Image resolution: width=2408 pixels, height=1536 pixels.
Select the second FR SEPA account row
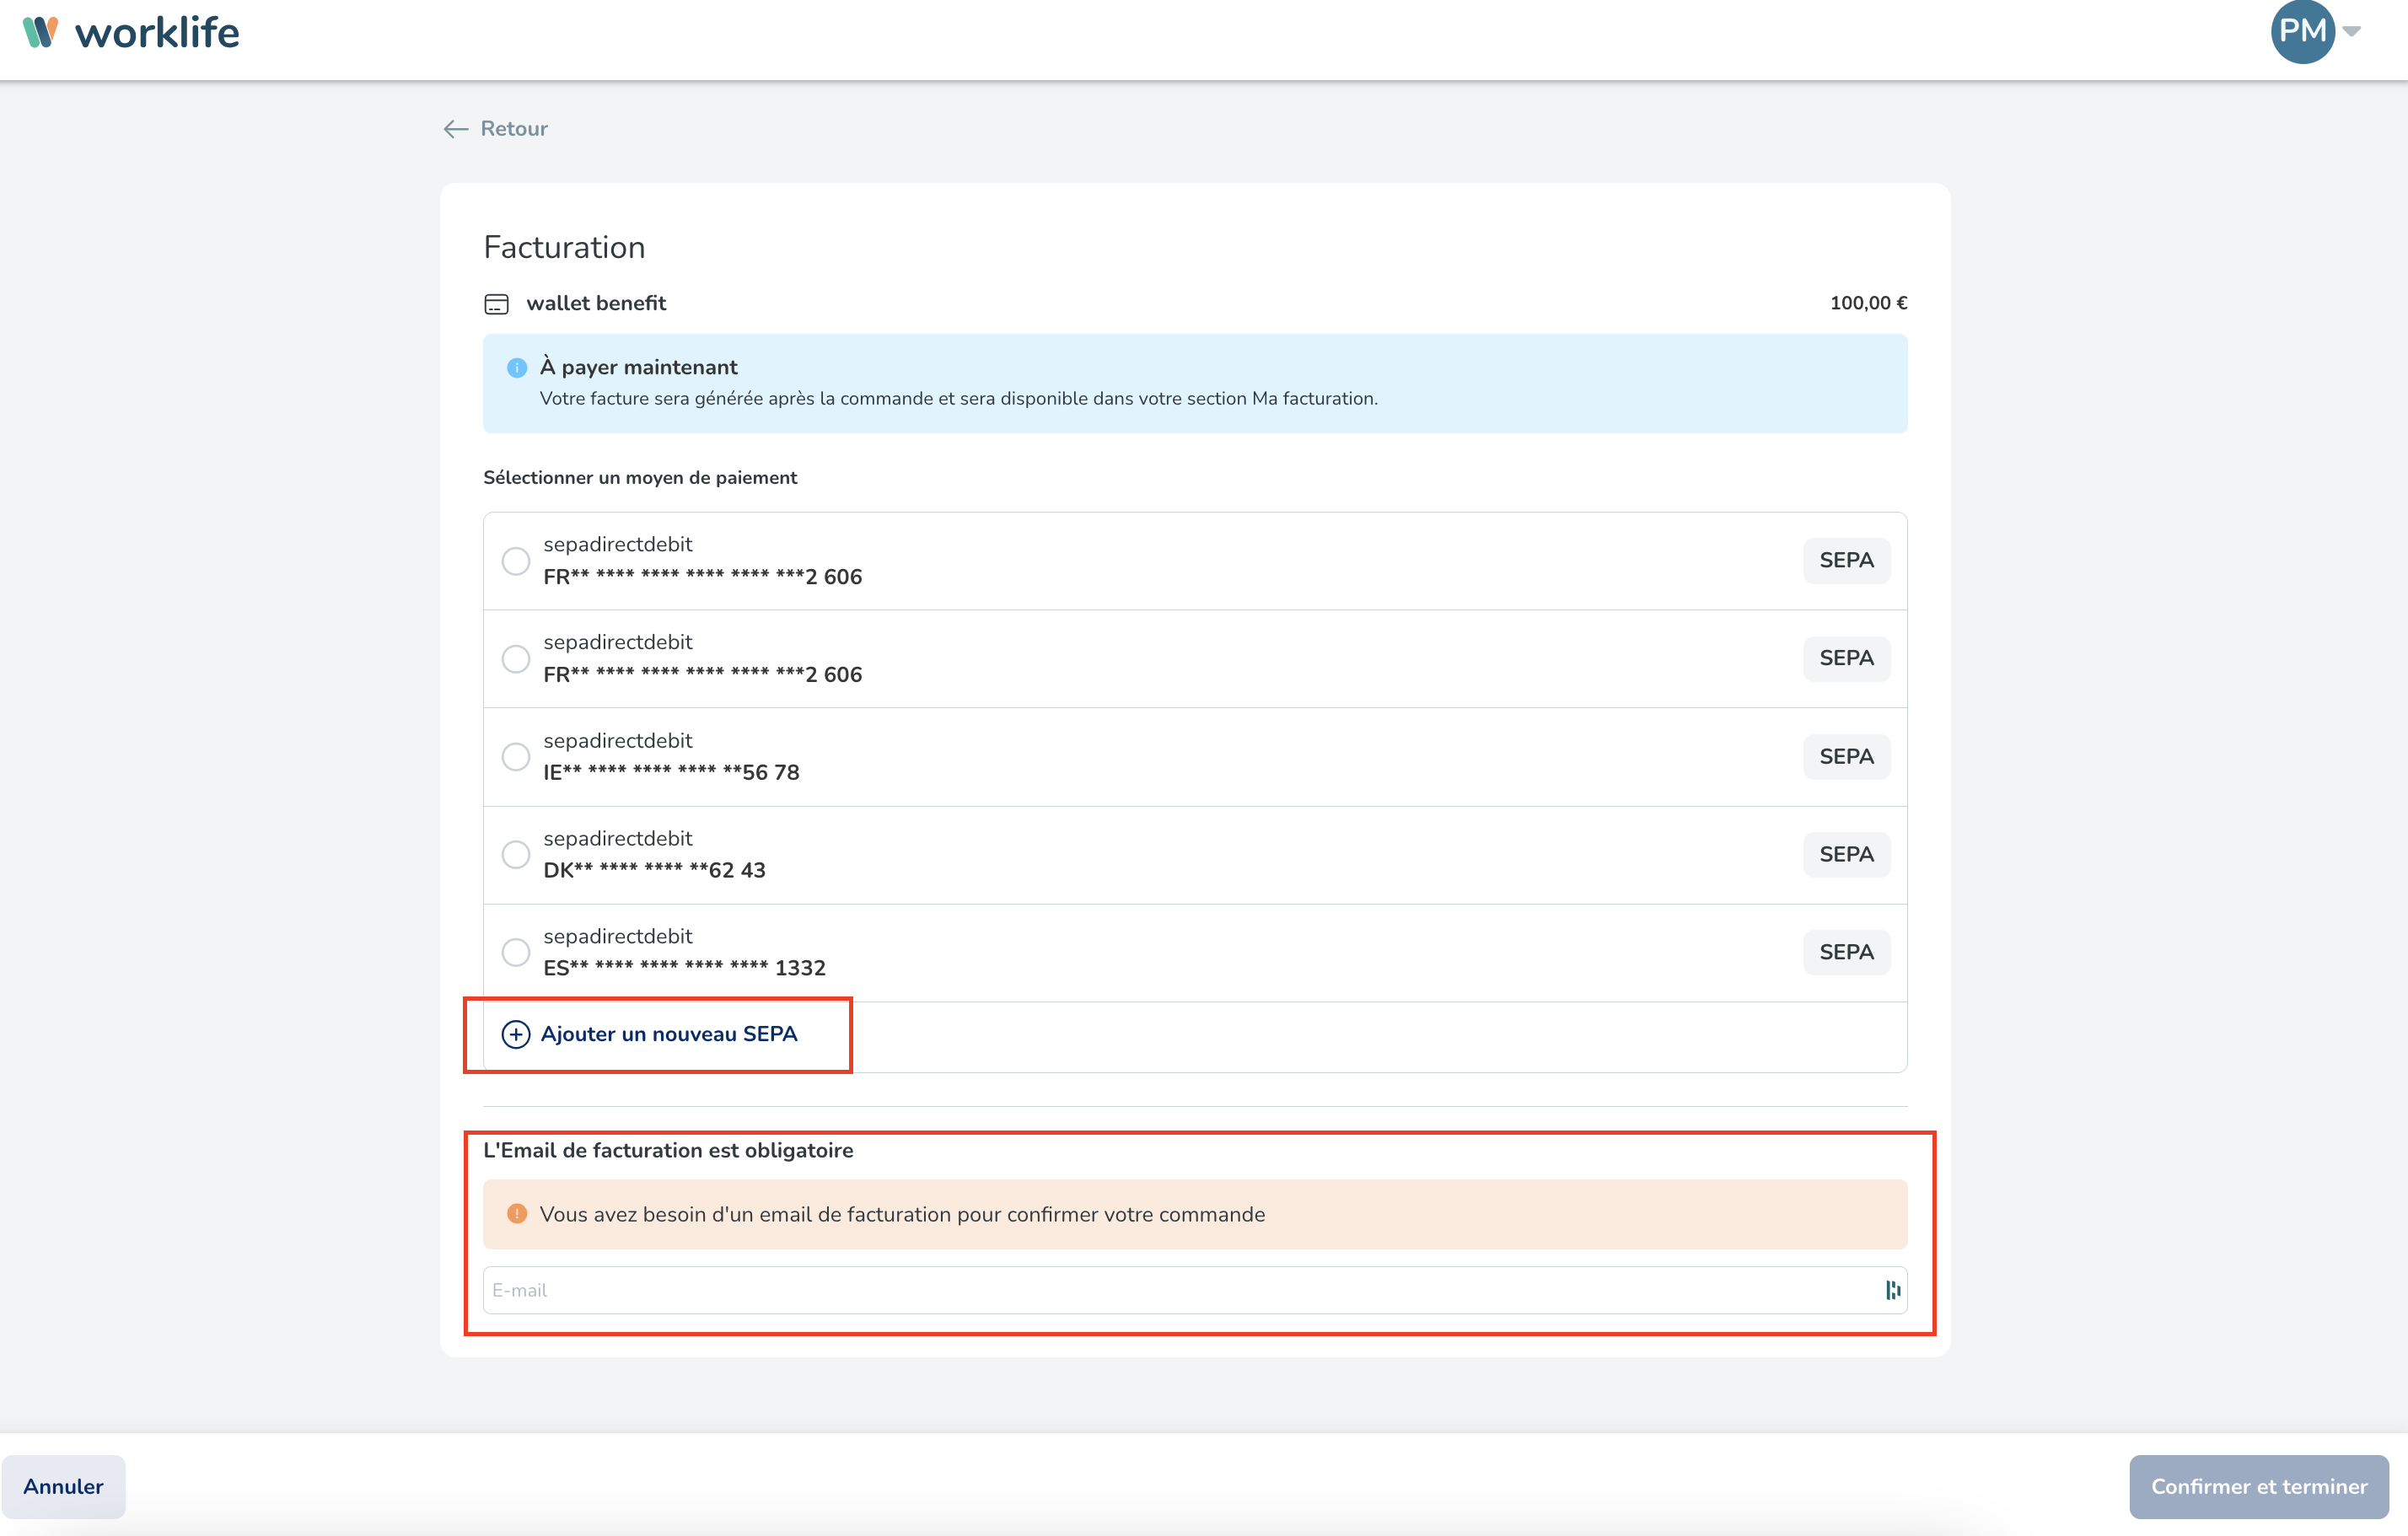516,659
